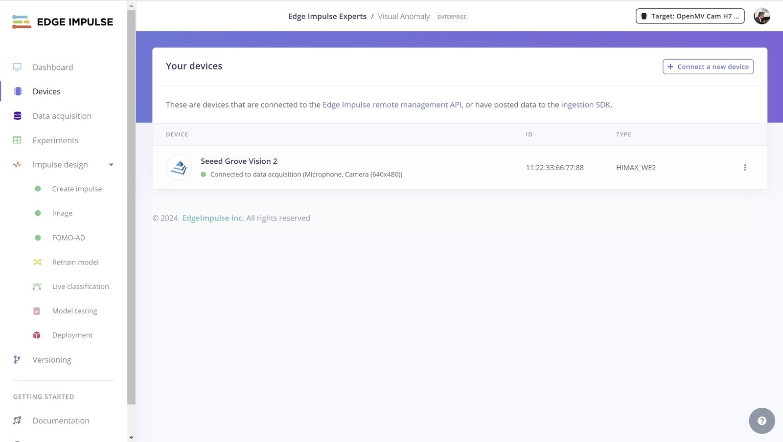Click the Retrain model shuffle icon
This screenshot has width=783, height=442.
(37, 262)
